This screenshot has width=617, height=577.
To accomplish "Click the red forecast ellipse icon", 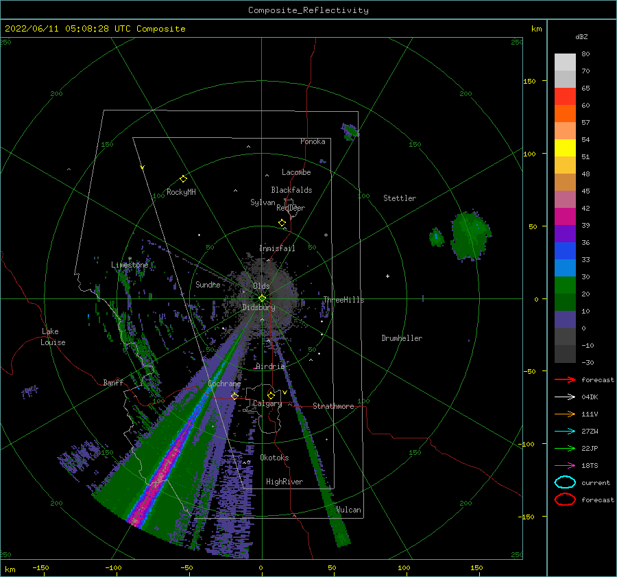I will click(x=565, y=499).
